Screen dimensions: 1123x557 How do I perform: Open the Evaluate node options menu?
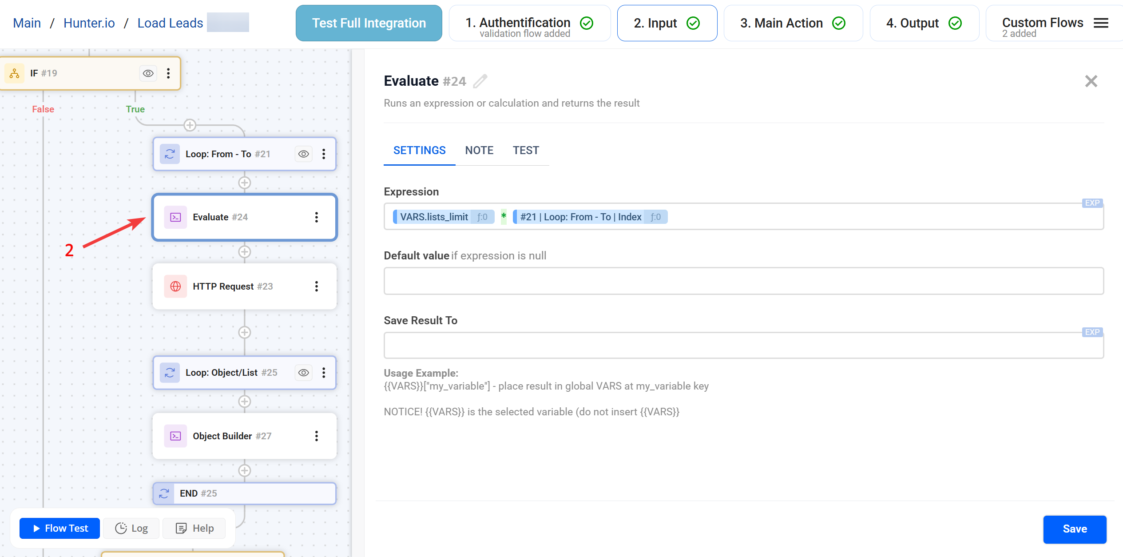coord(317,217)
